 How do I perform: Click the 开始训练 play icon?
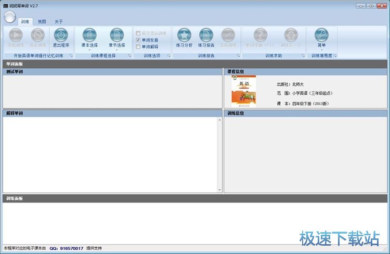tap(16, 35)
